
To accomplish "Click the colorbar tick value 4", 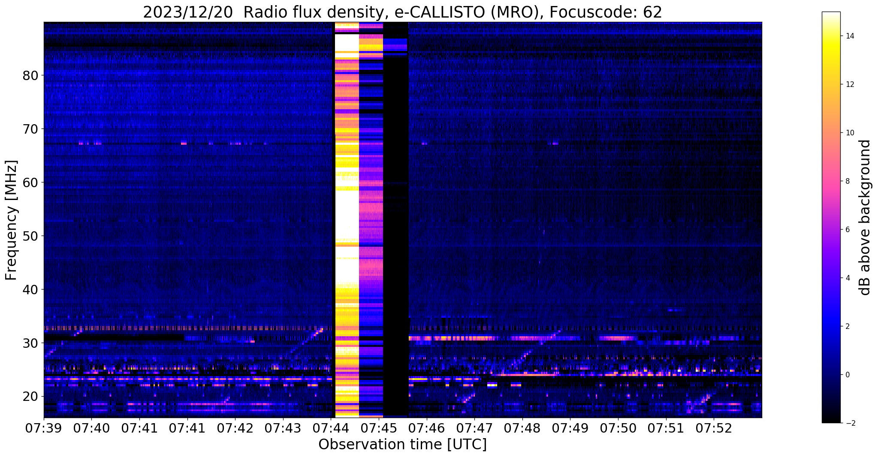I will pos(848,278).
